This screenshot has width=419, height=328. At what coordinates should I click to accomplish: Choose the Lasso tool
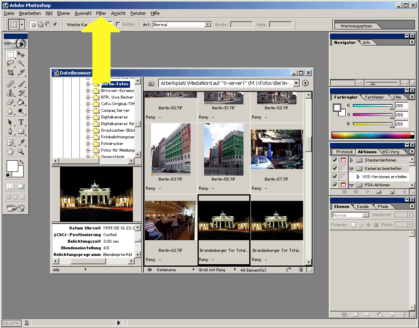click(x=10, y=63)
